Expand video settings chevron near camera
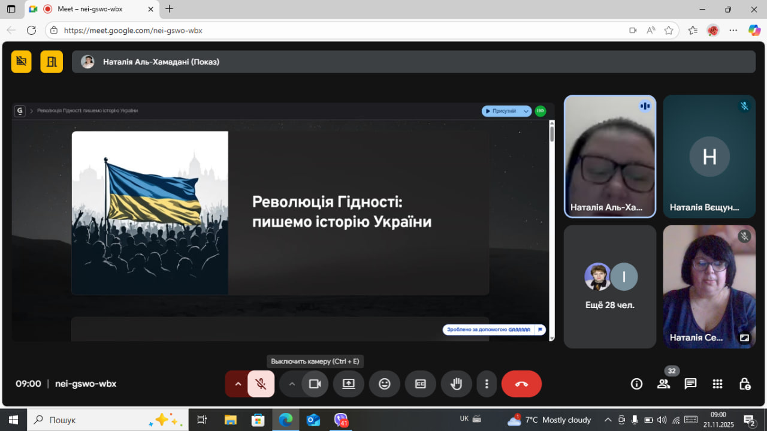This screenshot has width=767, height=431. click(x=292, y=384)
